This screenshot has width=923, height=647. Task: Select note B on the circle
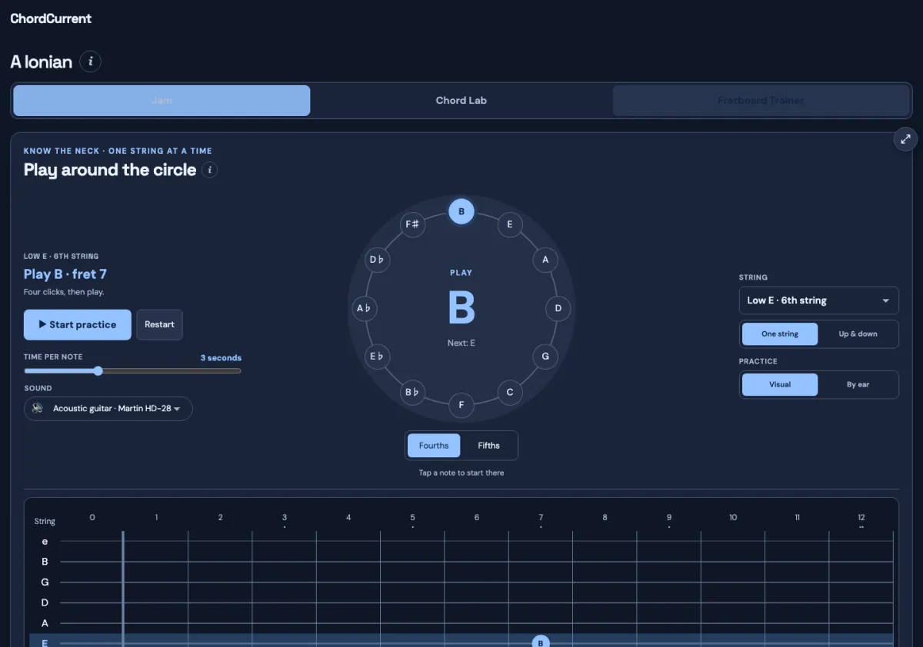(461, 211)
